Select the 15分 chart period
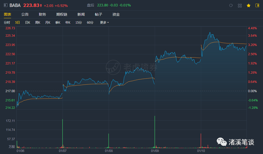 click(78, 22)
